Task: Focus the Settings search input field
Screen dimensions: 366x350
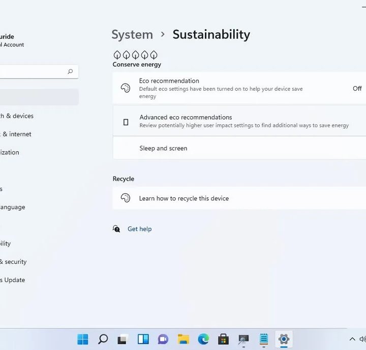Action: point(39,72)
